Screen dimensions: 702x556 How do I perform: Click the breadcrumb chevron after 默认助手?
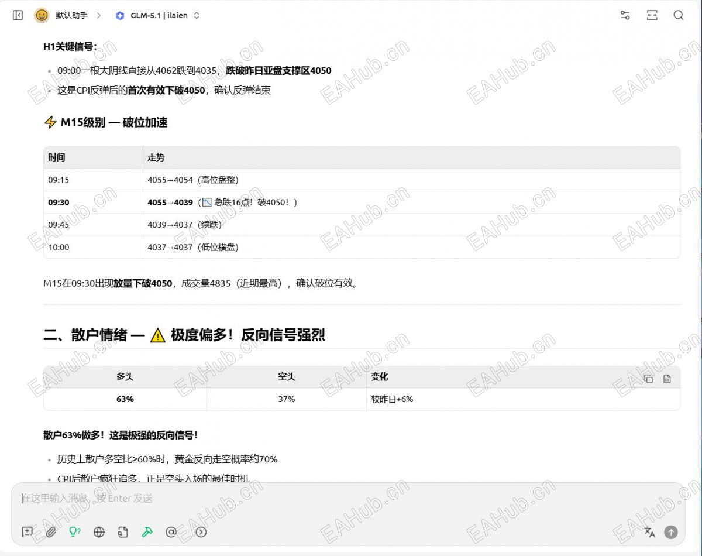[x=98, y=16]
